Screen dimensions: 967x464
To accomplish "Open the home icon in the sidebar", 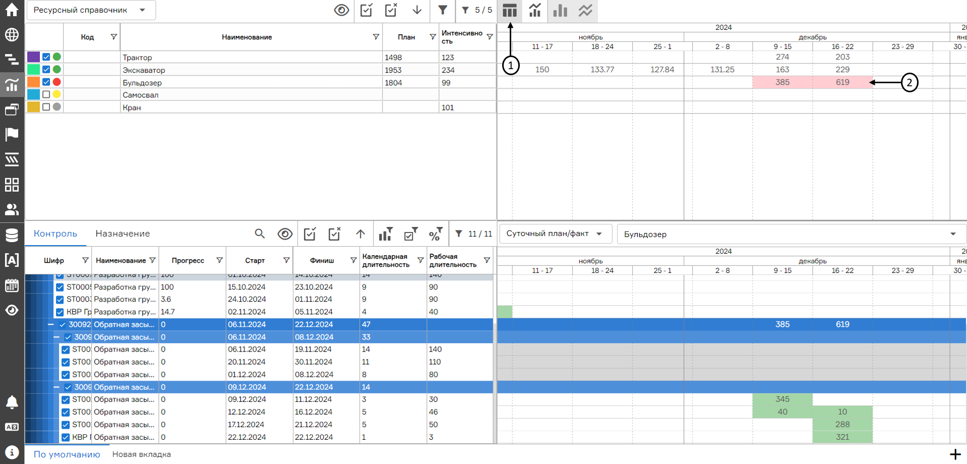I will tap(12, 10).
